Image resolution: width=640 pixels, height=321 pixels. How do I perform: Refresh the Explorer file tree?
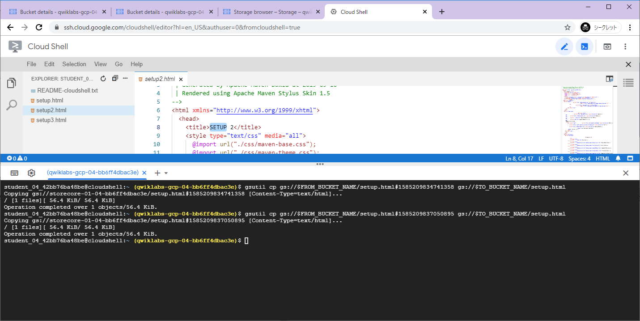[x=103, y=79]
